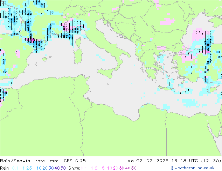Click the 'Snow:' legend label
The image size is (222, 171).
point(75,168)
